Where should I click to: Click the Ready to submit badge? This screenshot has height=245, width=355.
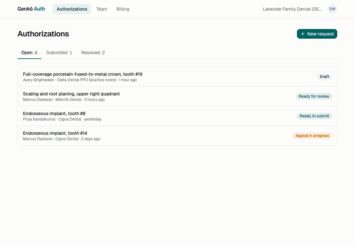pos(314,116)
